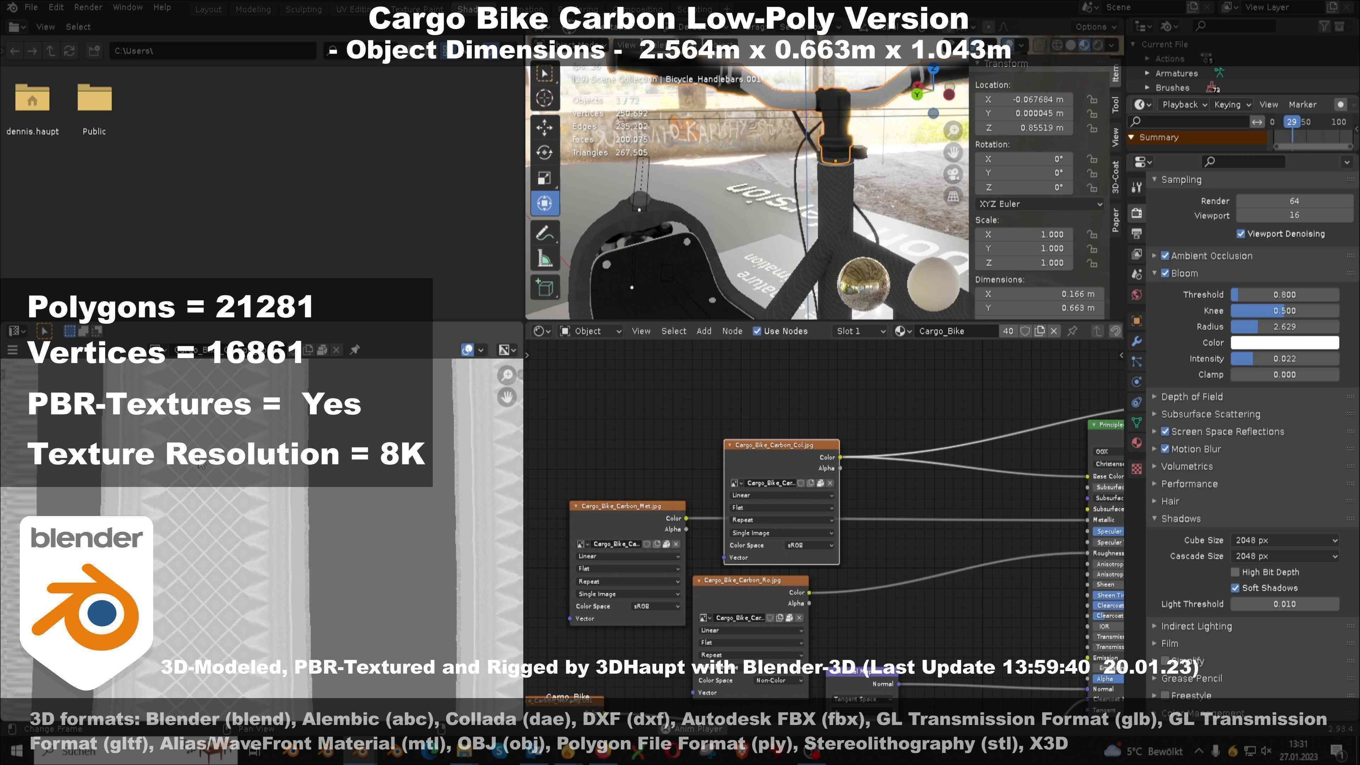Open the Item sidebar tab in viewport
This screenshot has height=765, width=1360.
1115,73
